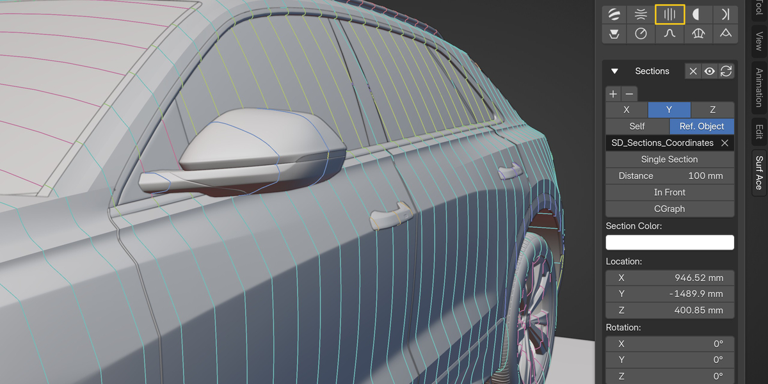Open the In Front dropdown
Screen dimensions: 768x384
[669, 193]
